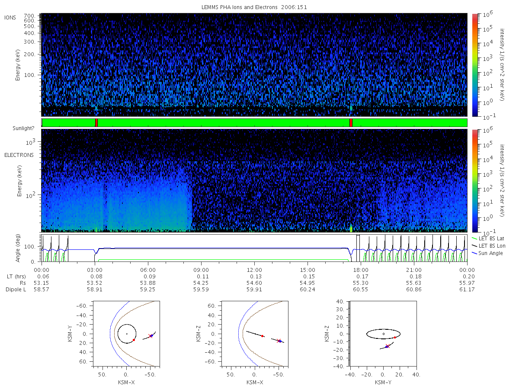Image resolution: width=519 pixels, height=389 pixels.
Task: Click the IONS panel label
Action: click(10, 18)
